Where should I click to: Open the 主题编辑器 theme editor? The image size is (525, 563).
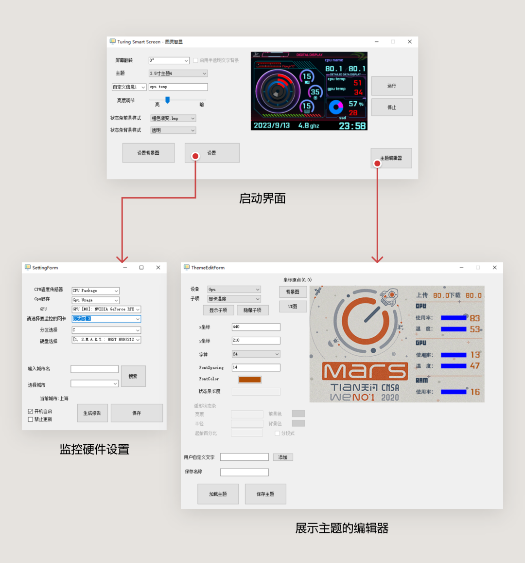[391, 158]
